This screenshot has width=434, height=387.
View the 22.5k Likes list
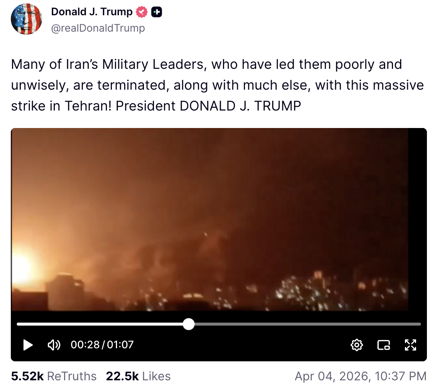coord(138,376)
